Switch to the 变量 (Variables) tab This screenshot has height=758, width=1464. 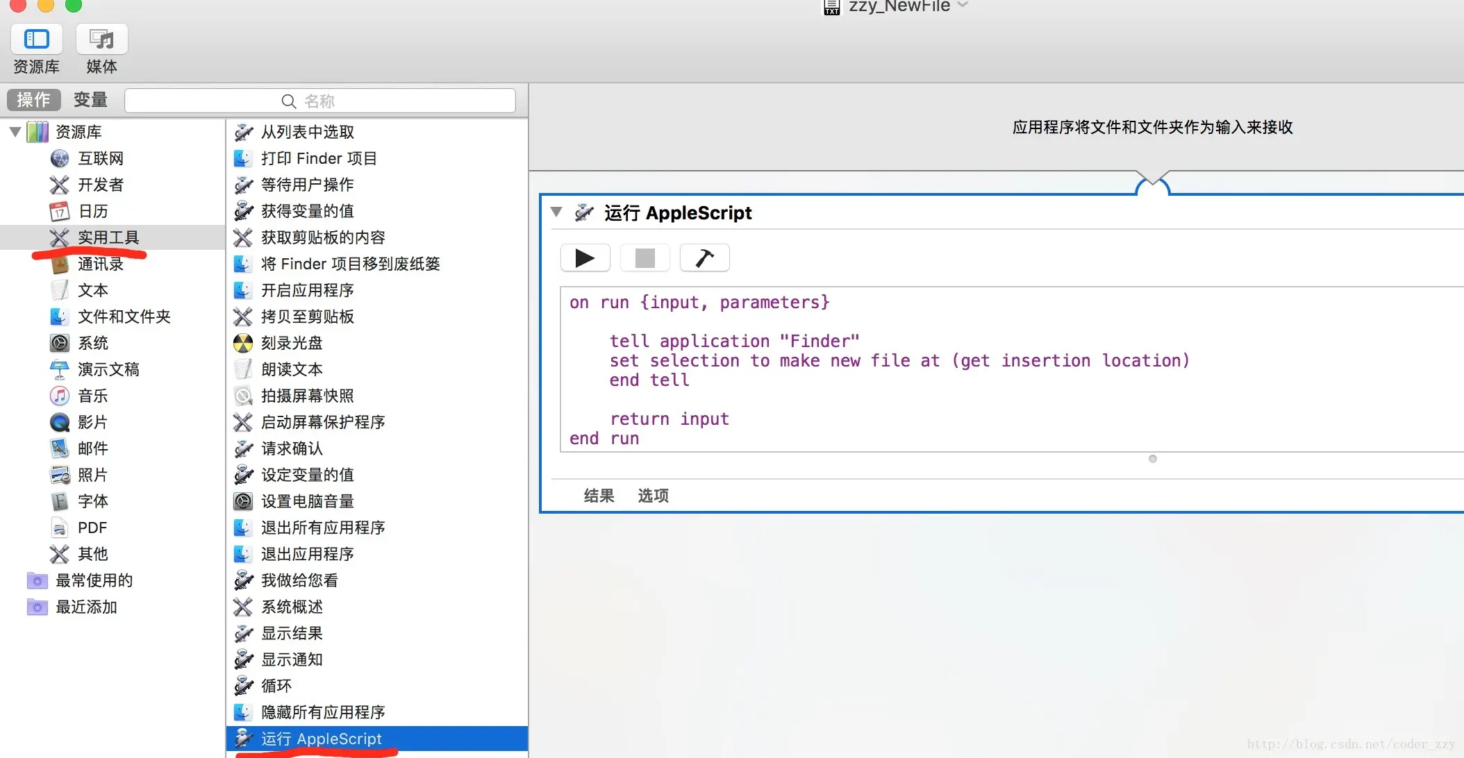pyautogui.click(x=90, y=99)
